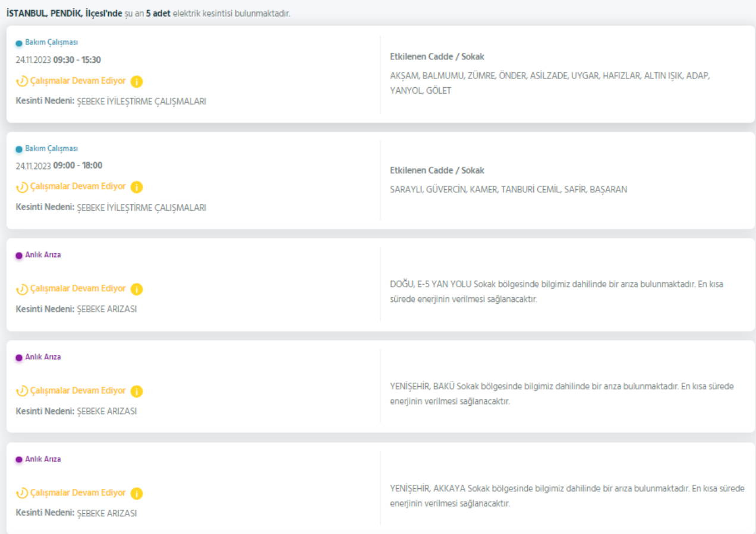Click Çalışmalar Devam Ediyor text in BAKÜ card
The height and width of the screenshot is (534, 756).
point(78,391)
